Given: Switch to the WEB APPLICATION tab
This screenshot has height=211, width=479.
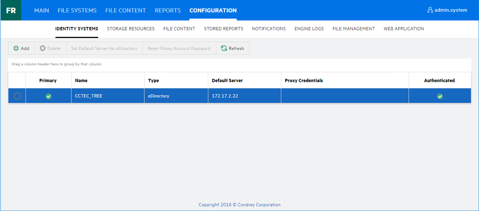Looking at the screenshot, I should tap(404, 28).
